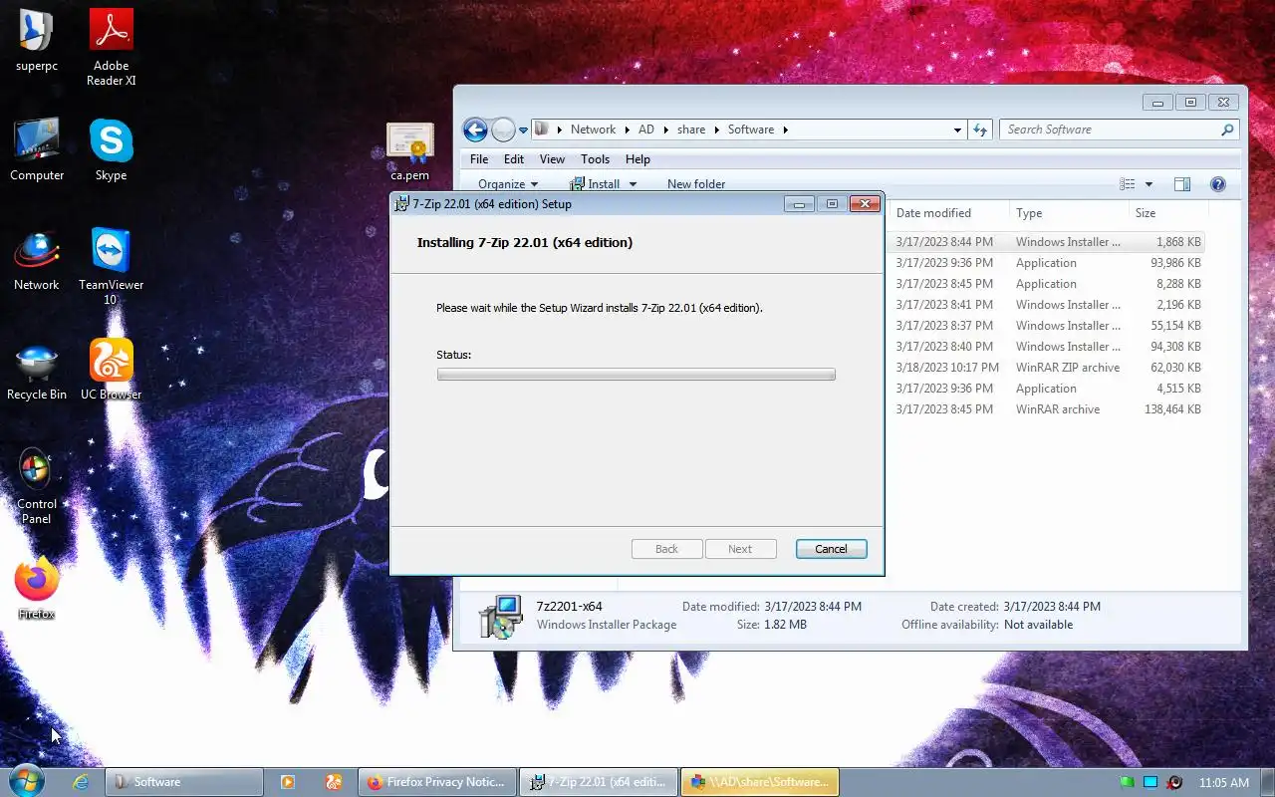Click the green tray icon
The width and height of the screenshot is (1275, 797).
(1127, 782)
